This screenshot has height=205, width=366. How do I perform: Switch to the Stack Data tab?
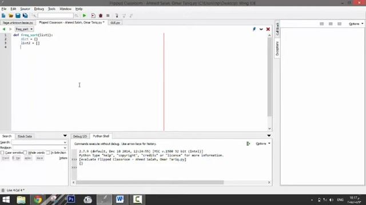point(25,136)
